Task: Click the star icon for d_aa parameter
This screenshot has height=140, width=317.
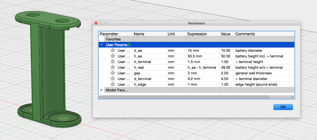Action: coord(113,50)
